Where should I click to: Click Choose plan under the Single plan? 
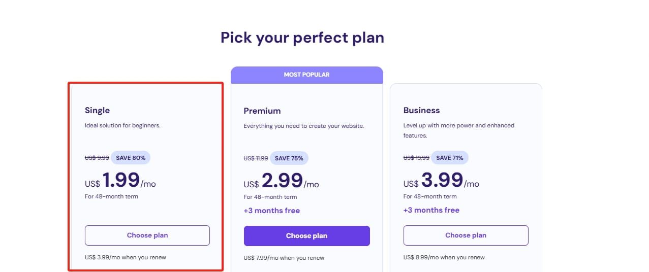[147, 235]
